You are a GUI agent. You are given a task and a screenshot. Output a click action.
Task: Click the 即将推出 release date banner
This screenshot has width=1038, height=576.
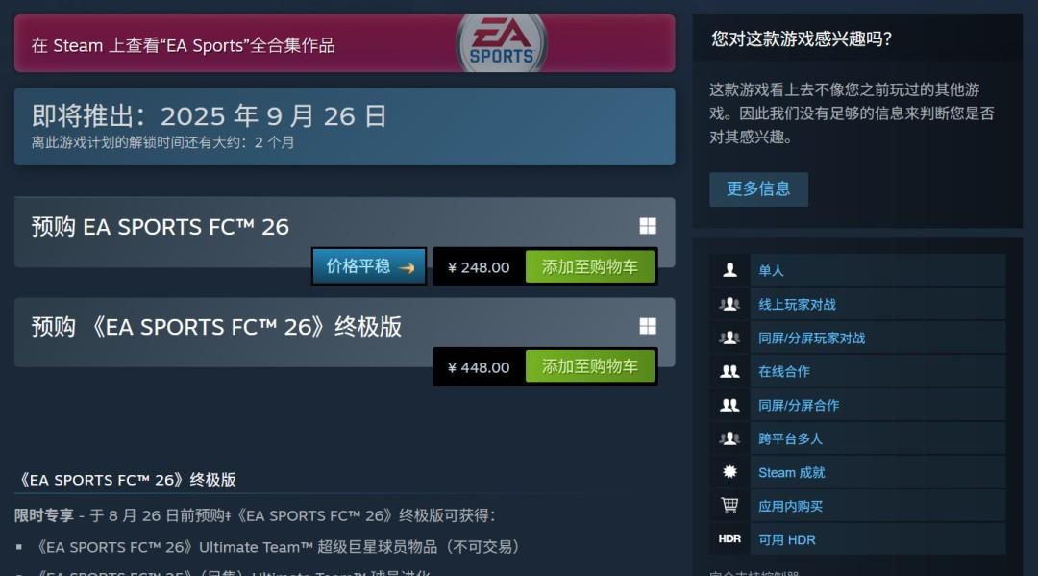point(344,127)
